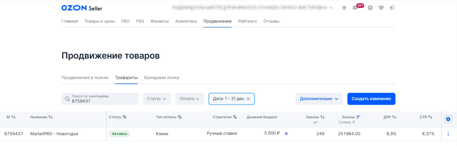Focus the Поиск по кампаниям search field
Image resolution: width=457 pixels, height=146 pixels.
[x=100, y=99]
